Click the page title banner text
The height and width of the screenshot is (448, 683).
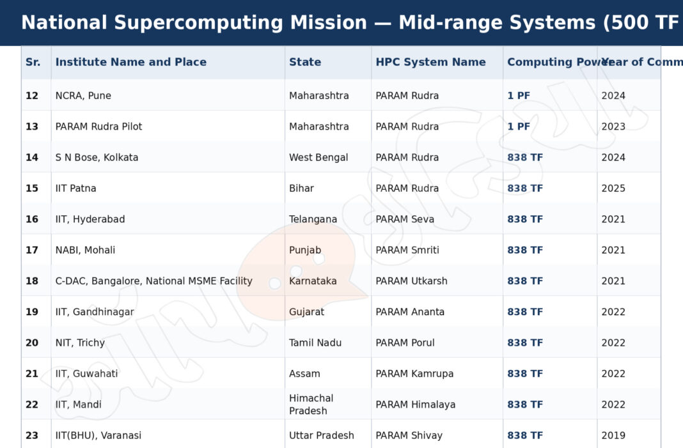pos(350,22)
